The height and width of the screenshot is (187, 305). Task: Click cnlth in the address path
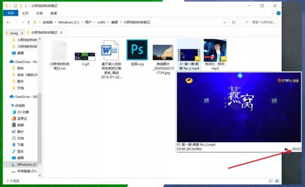[x=101, y=22]
